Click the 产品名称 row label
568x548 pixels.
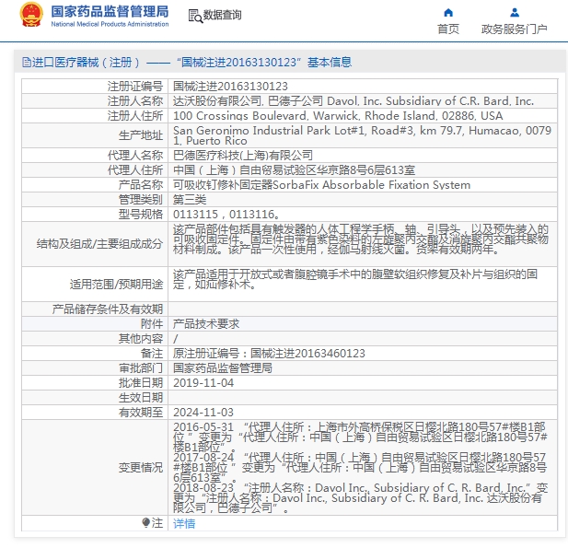[x=141, y=185]
